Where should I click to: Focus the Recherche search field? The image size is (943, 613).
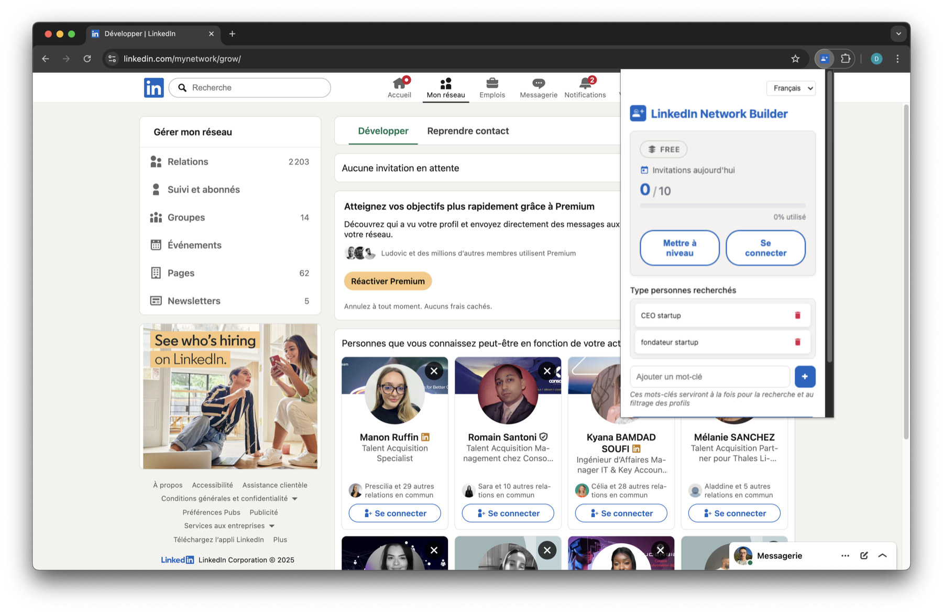coord(250,87)
